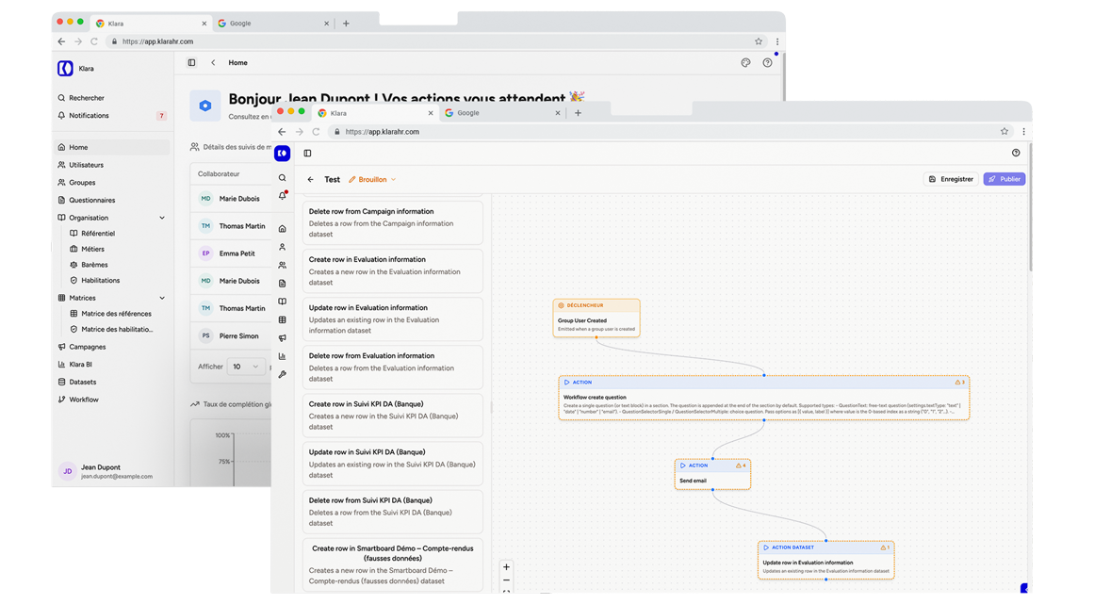Warning badge on Send email action node
This screenshot has height=604, width=1094.
(741, 465)
